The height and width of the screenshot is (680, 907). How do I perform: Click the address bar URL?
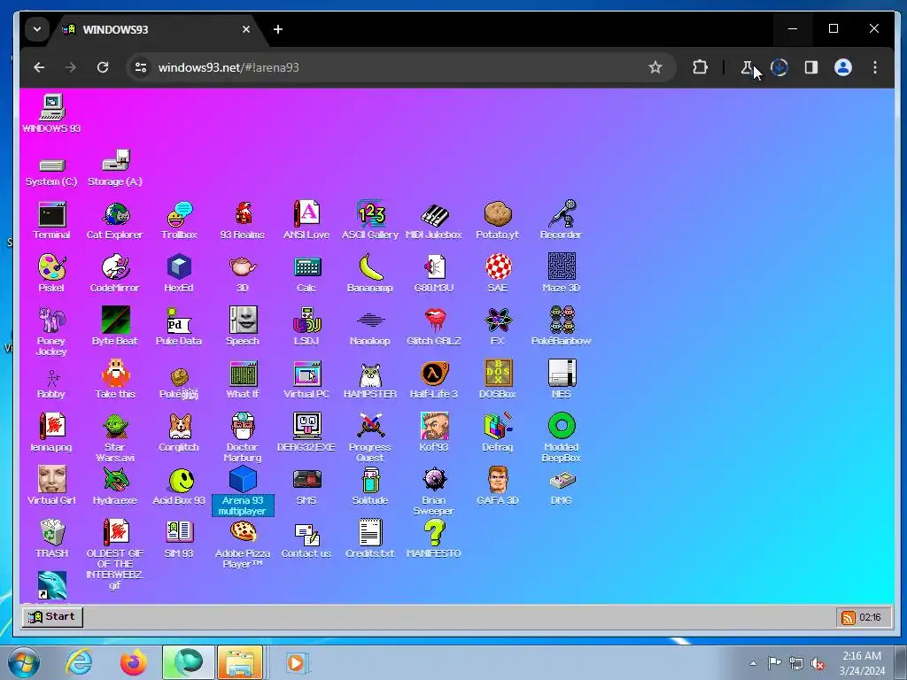[x=229, y=67]
